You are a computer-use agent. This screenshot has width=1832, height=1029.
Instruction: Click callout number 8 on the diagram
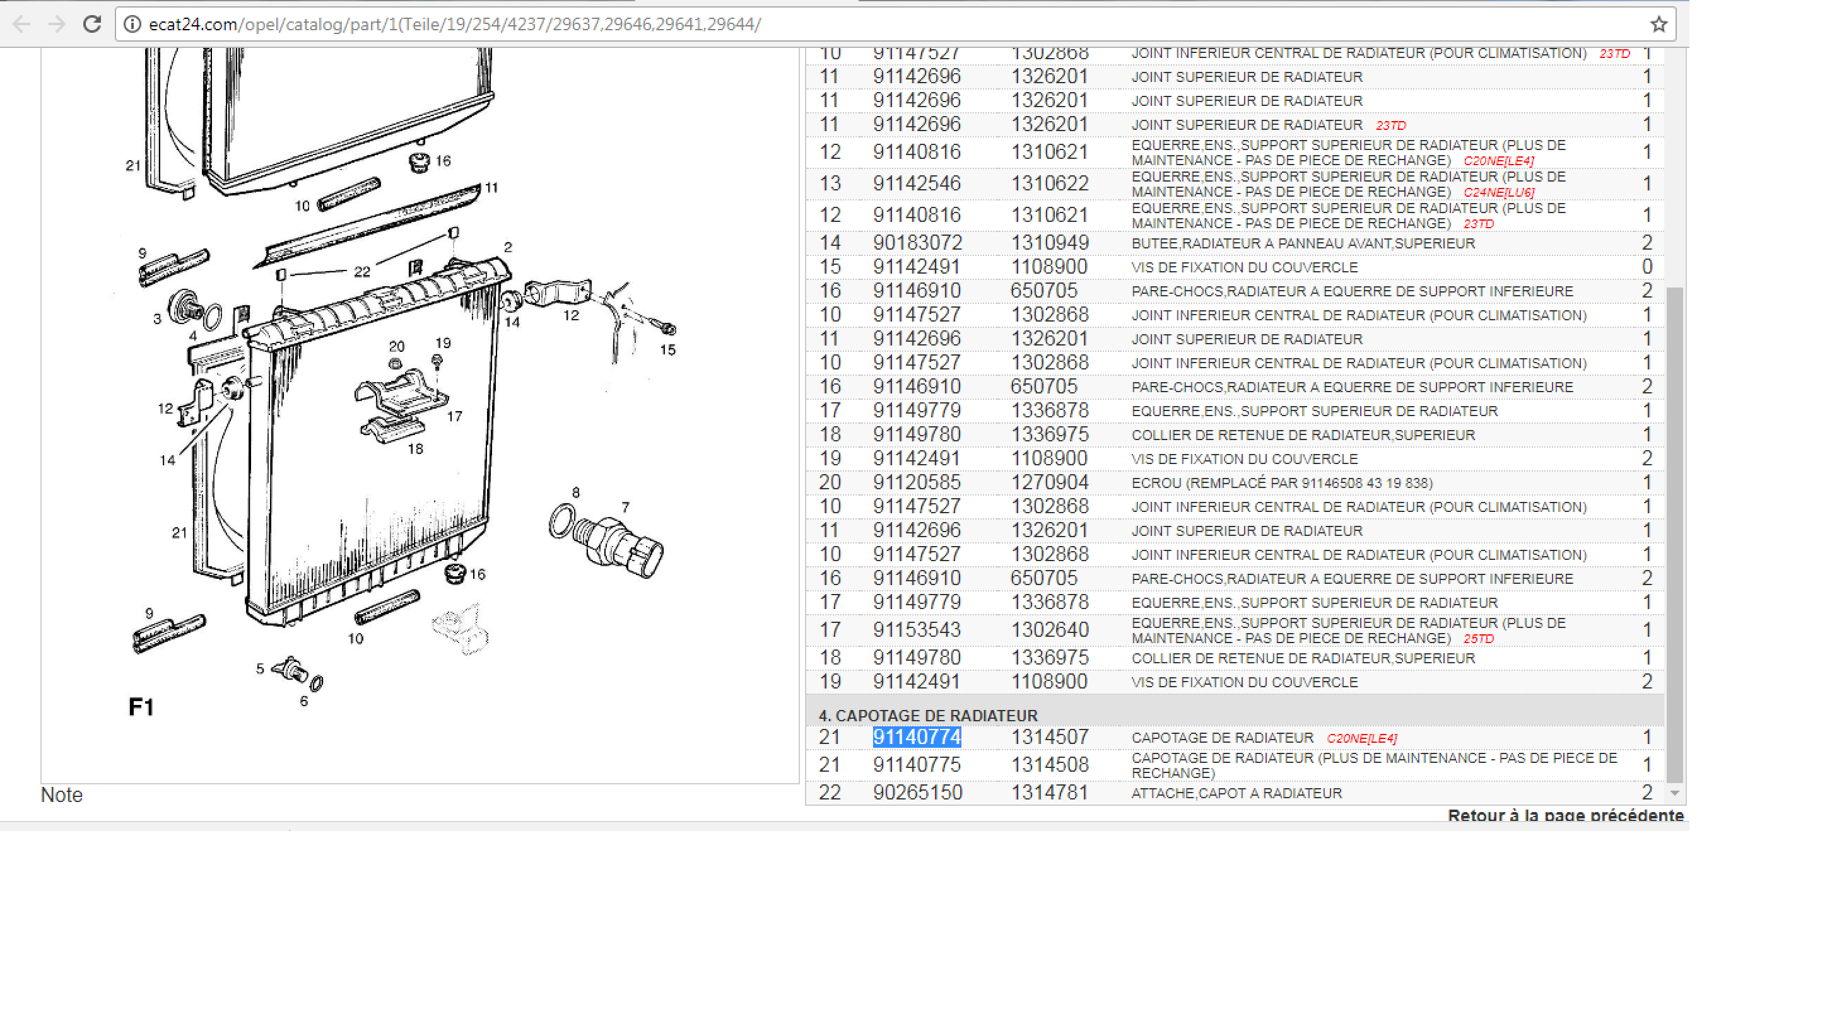575,492
